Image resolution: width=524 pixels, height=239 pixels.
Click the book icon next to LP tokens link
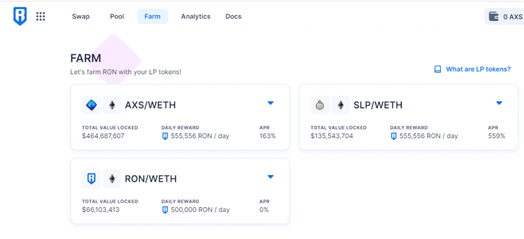click(x=438, y=69)
